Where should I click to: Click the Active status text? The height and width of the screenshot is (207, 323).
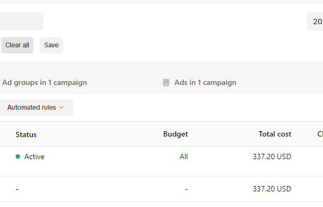[x=34, y=156]
